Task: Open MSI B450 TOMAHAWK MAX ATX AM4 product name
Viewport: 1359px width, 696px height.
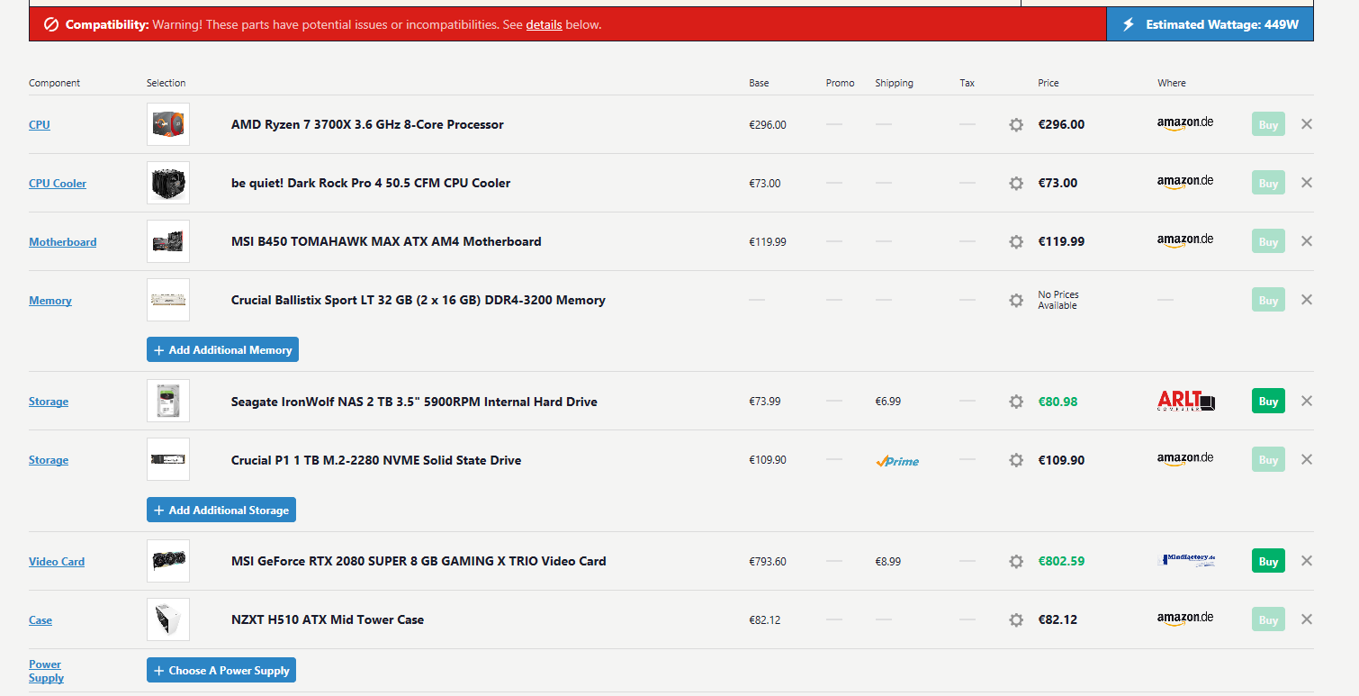Action: click(386, 241)
